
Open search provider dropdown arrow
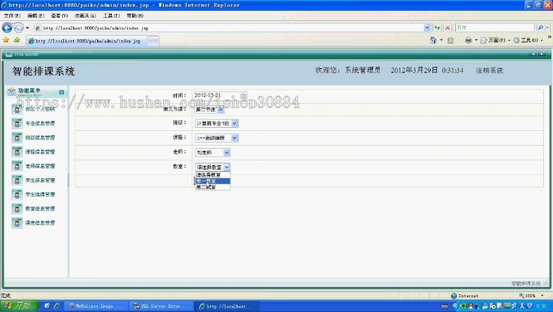[547, 28]
